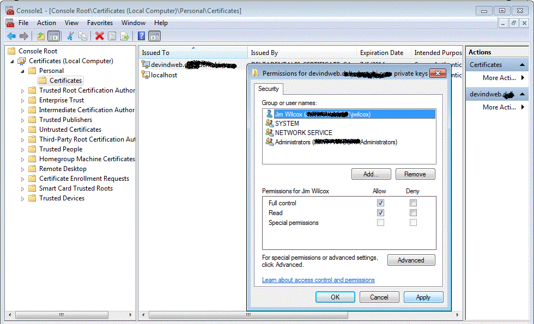Toggle Deny checkbox for Full control
Image resolution: width=534 pixels, height=324 pixels.
click(413, 203)
